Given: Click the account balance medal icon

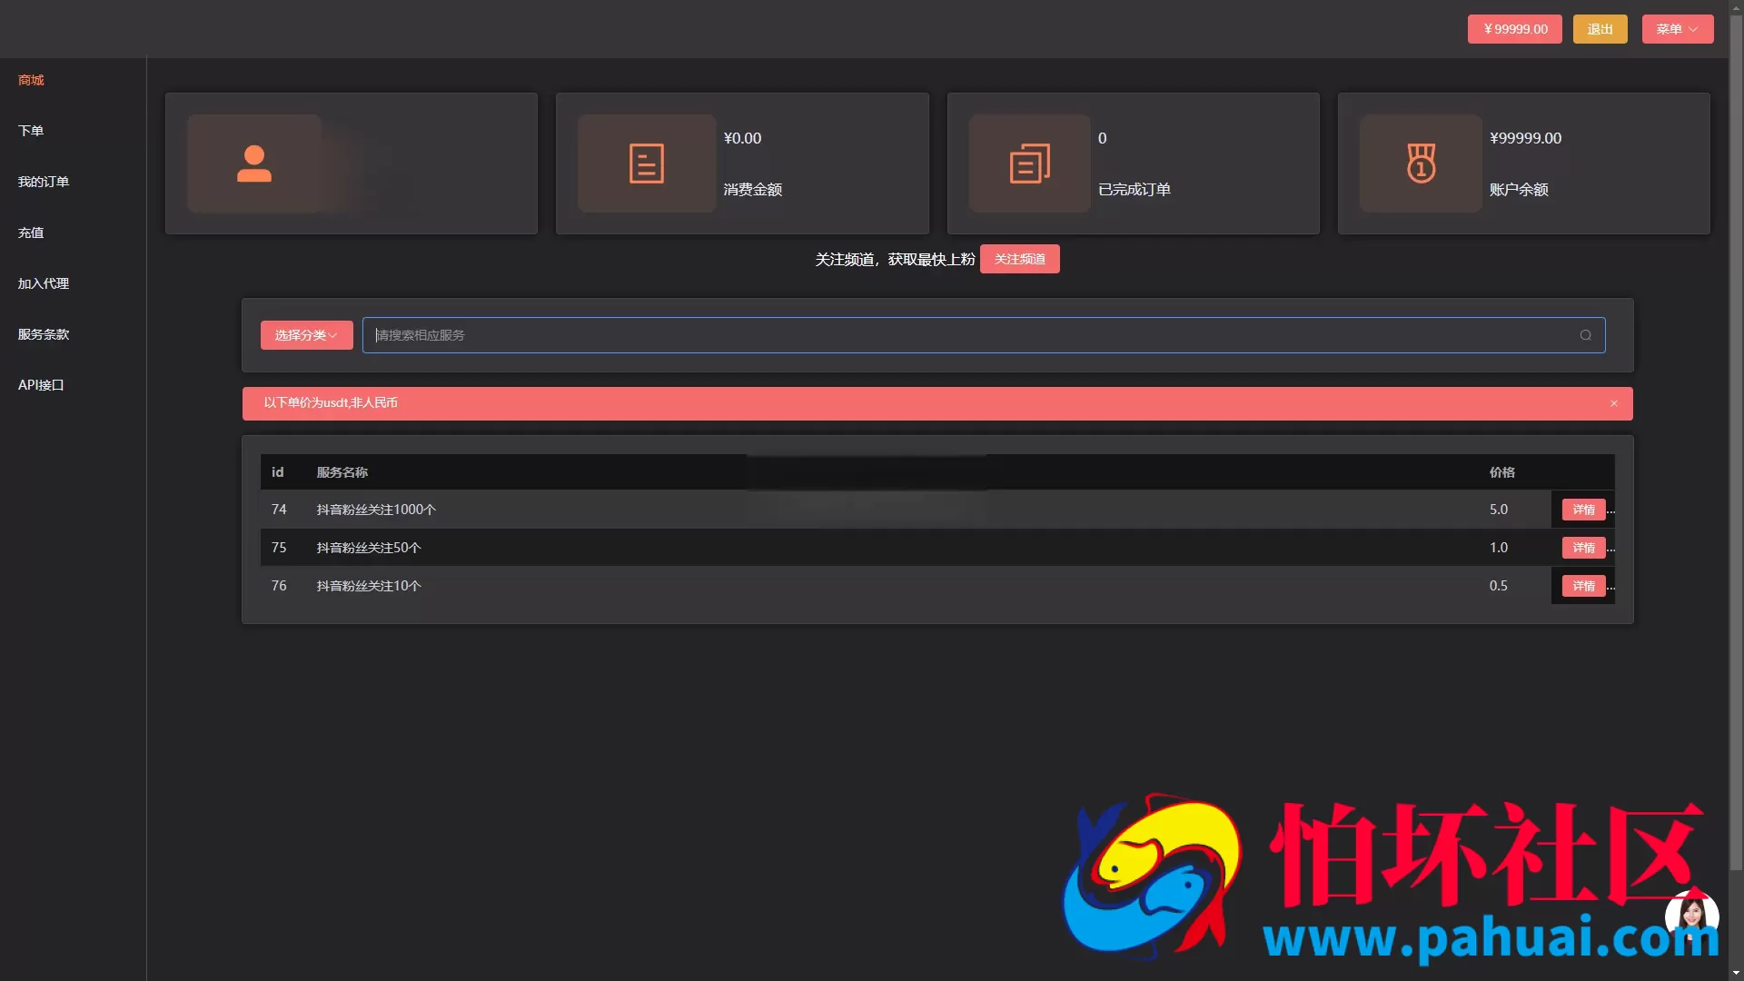Looking at the screenshot, I should pyautogui.click(x=1421, y=163).
